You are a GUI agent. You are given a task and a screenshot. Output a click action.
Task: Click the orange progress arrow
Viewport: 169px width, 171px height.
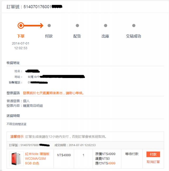click(34, 26)
